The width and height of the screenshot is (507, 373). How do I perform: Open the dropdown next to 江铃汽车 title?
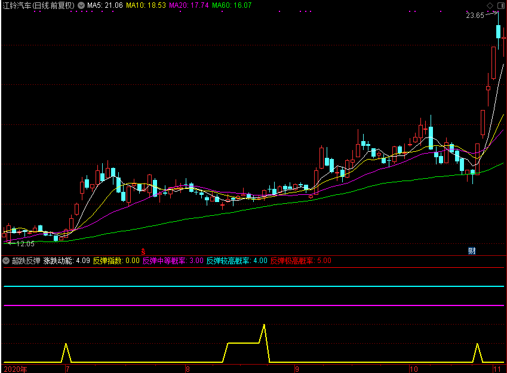[x=81, y=5]
